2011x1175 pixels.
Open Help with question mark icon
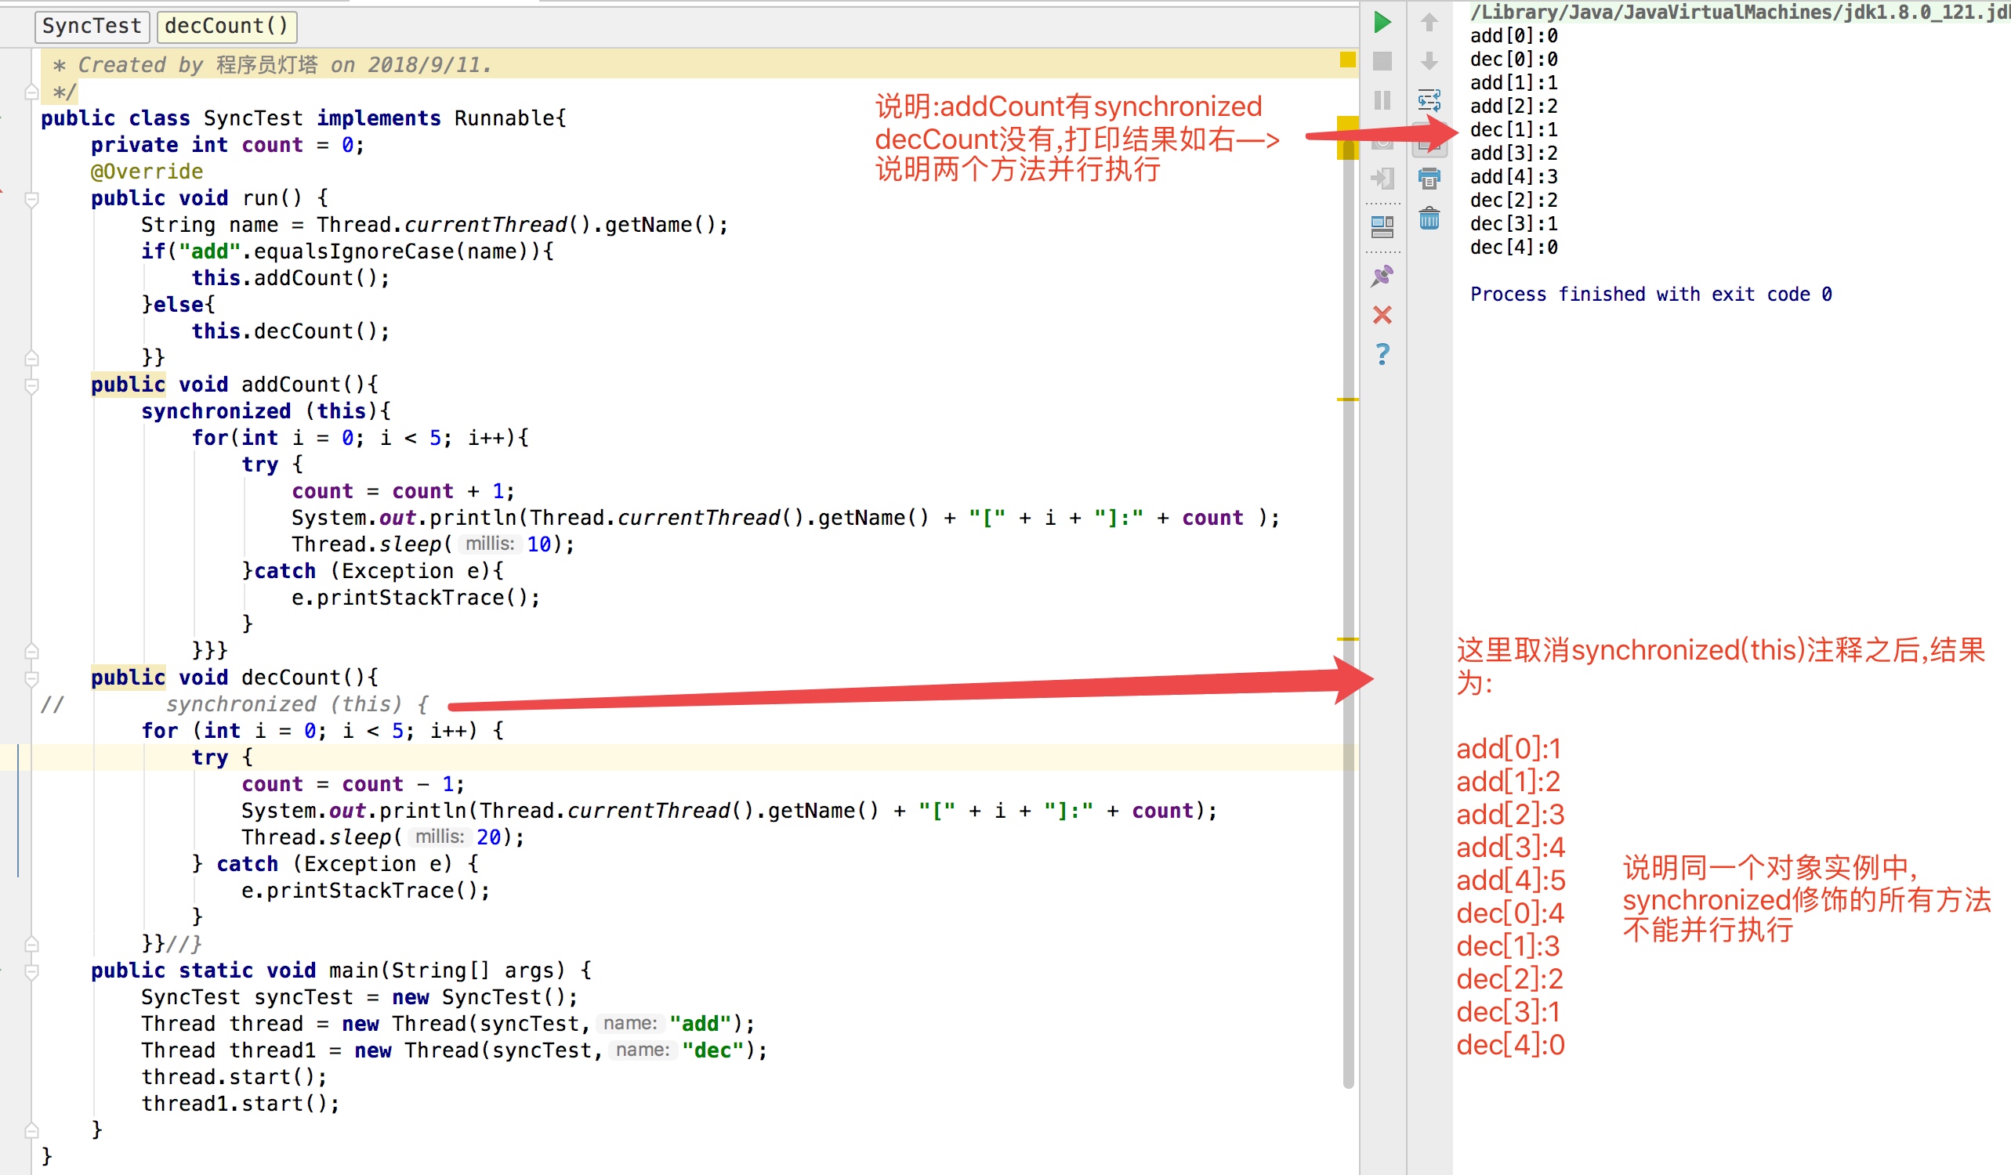(x=1382, y=353)
